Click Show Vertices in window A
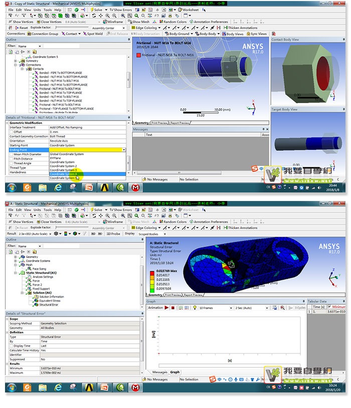The height and width of the screenshot is (408, 351). coord(21,222)
